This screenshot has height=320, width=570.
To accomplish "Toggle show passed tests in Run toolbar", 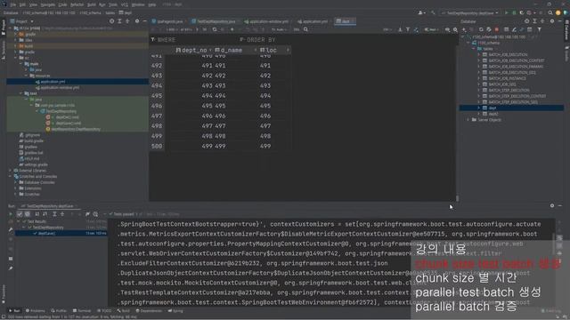I will [20, 214].
